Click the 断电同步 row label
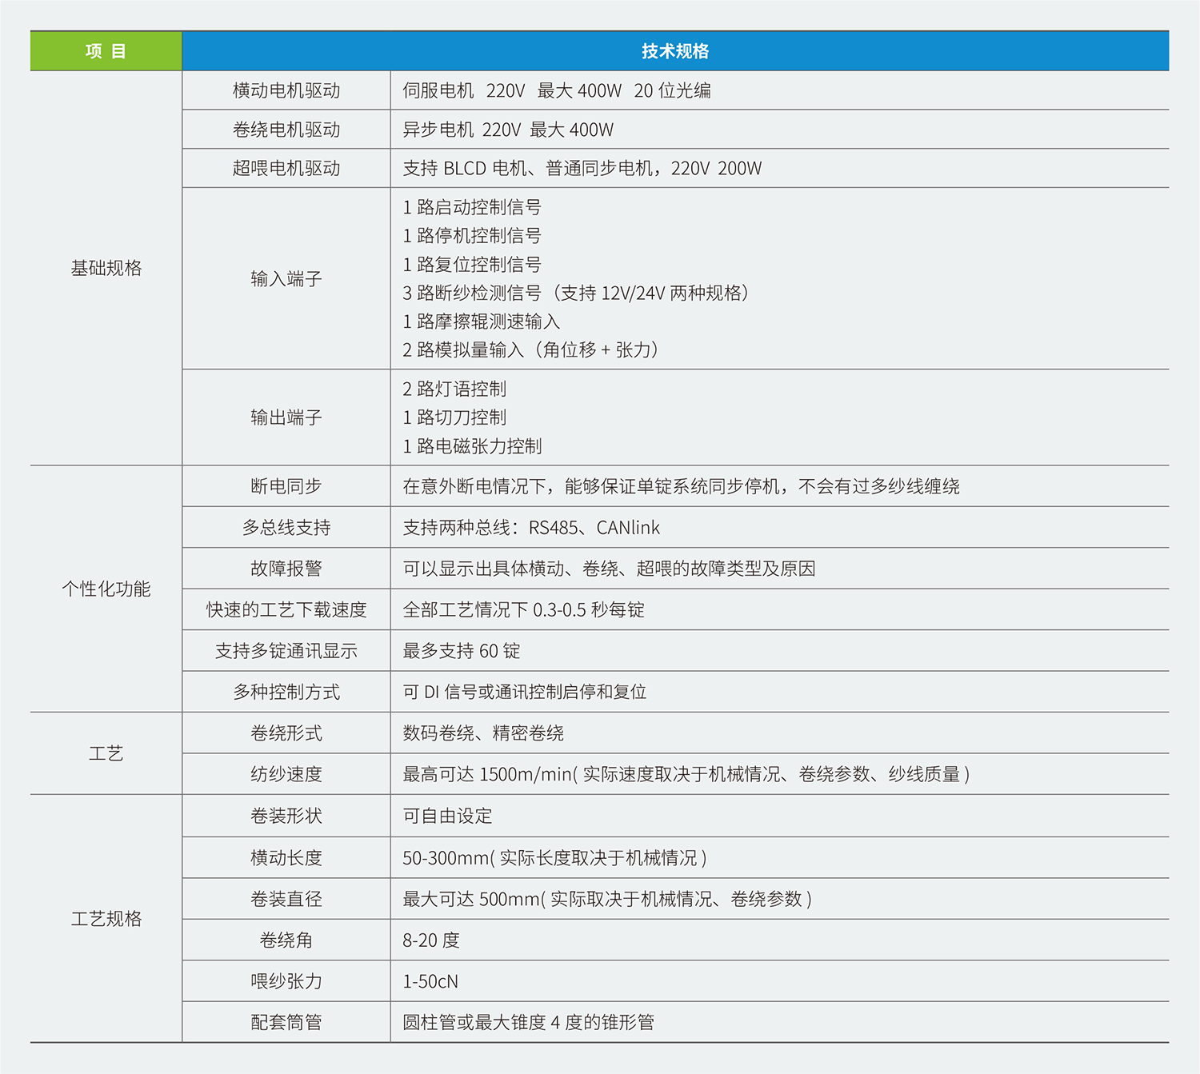 pyautogui.click(x=286, y=486)
